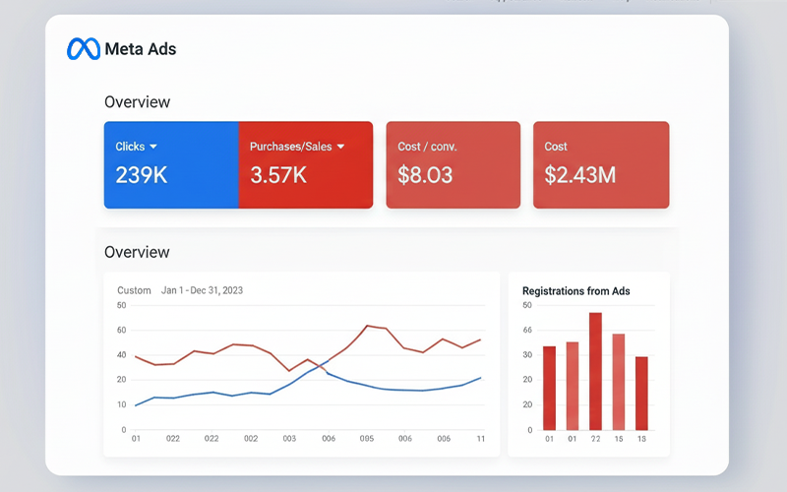Select the Overview heading above the charts
Viewport: 787px width, 492px height.
(137, 252)
